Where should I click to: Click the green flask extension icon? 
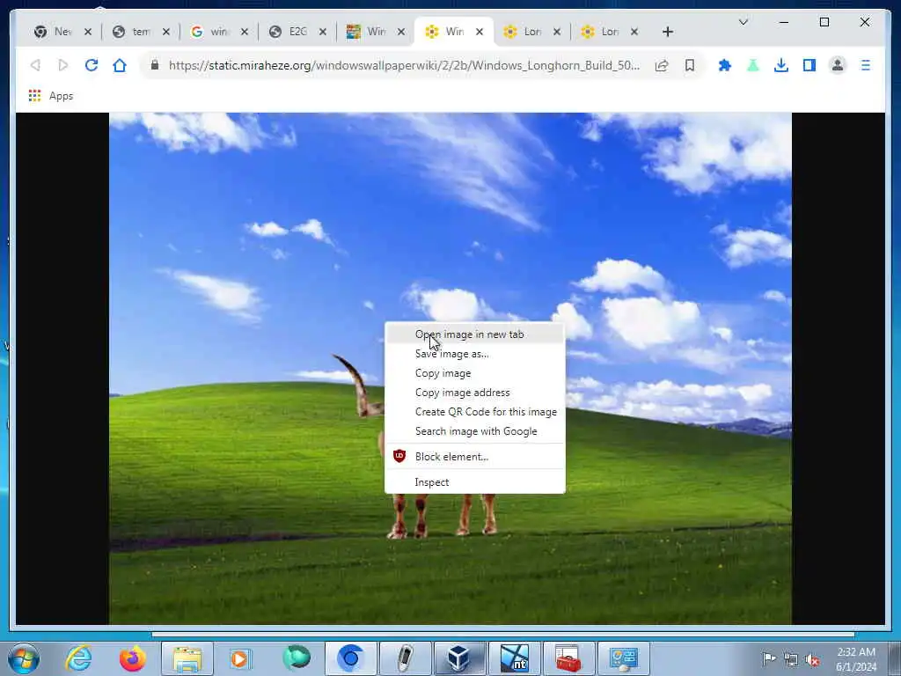(753, 65)
